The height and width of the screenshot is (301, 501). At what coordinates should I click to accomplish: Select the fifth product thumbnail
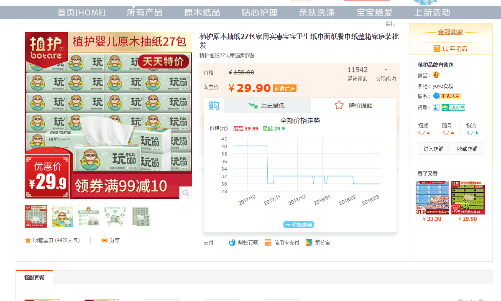click(141, 217)
